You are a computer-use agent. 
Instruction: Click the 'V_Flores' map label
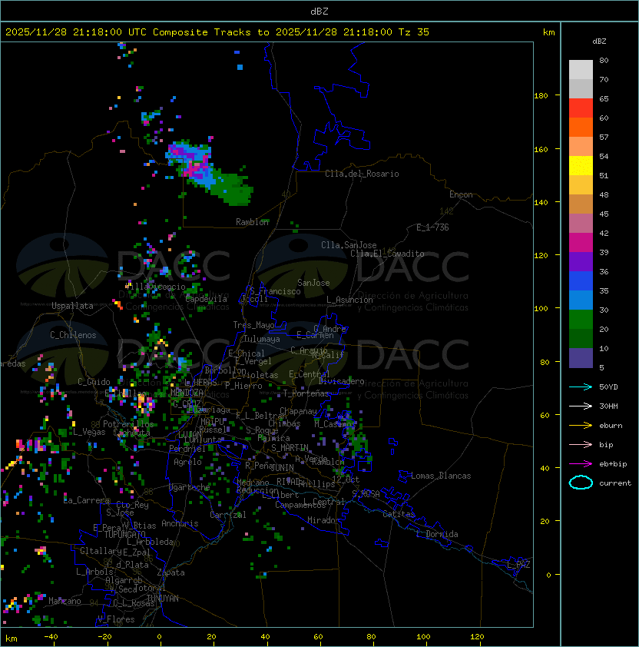116,619
